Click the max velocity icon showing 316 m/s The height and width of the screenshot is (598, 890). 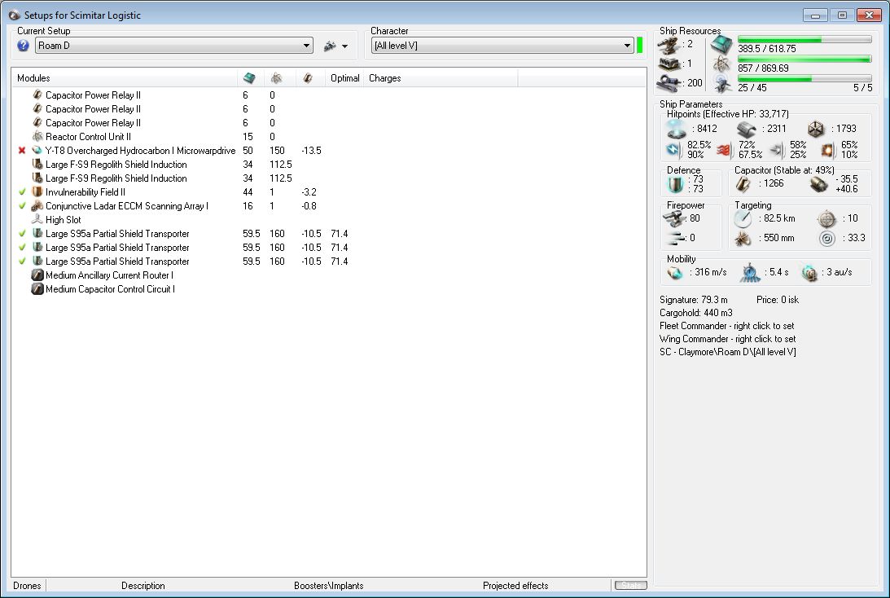tap(675, 273)
